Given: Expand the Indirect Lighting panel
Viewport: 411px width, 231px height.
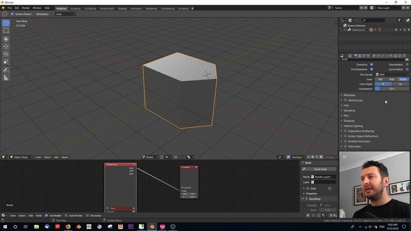Looking at the screenshot, I should [x=353, y=126].
